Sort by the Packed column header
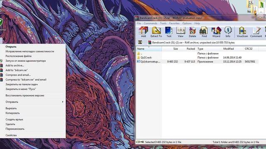Screen dimensions: 266x149 pyautogui.click(x=187, y=49)
